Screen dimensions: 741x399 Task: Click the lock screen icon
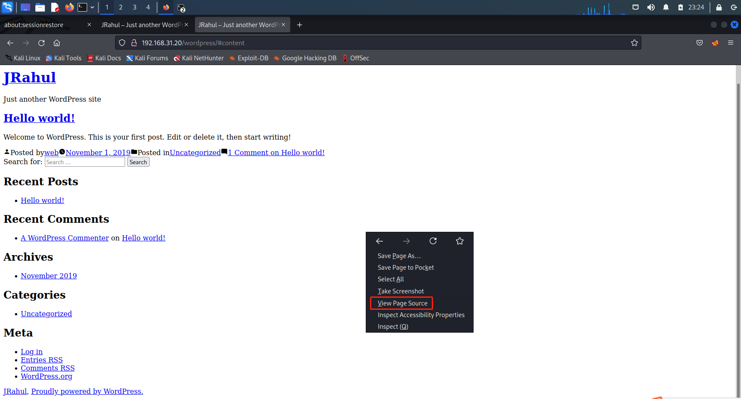tap(719, 7)
